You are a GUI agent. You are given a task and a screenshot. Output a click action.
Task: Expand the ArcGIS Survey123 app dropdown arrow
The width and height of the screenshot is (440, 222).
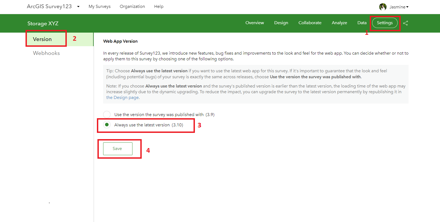pyautogui.click(x=78, y=7)
